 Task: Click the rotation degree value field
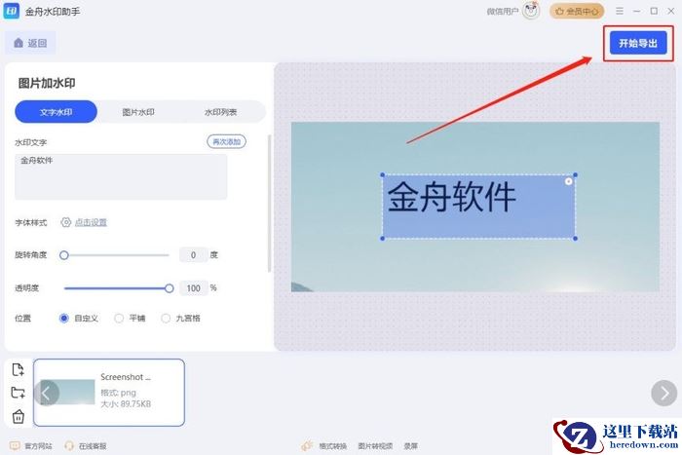[193, 255]
